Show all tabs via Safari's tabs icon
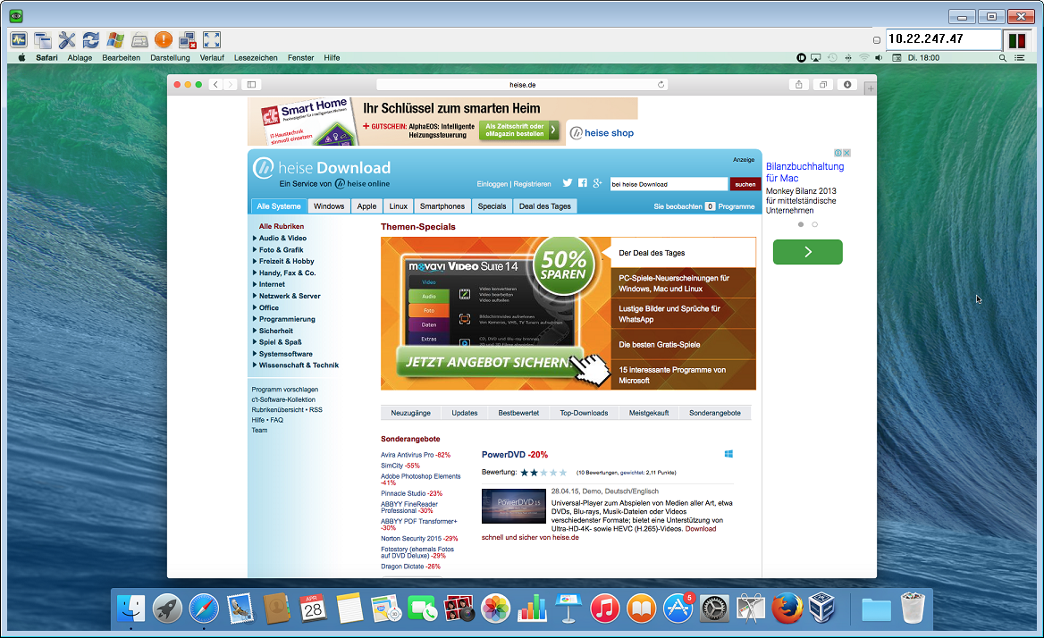Image resolution: width=1044 pixels, height=638 pixels. tap(823, 85)
